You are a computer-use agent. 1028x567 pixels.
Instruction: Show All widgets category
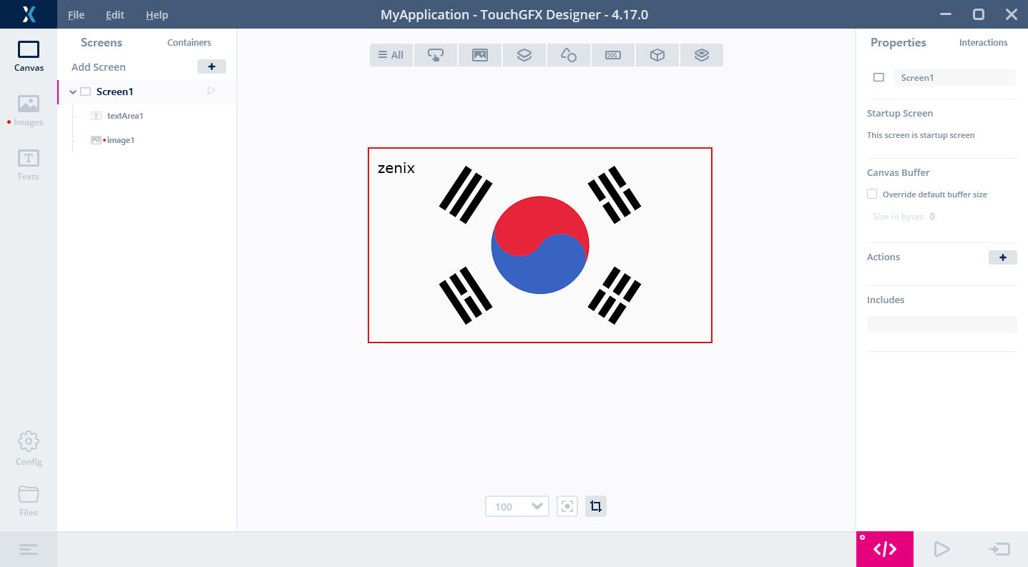pos(391,55)
